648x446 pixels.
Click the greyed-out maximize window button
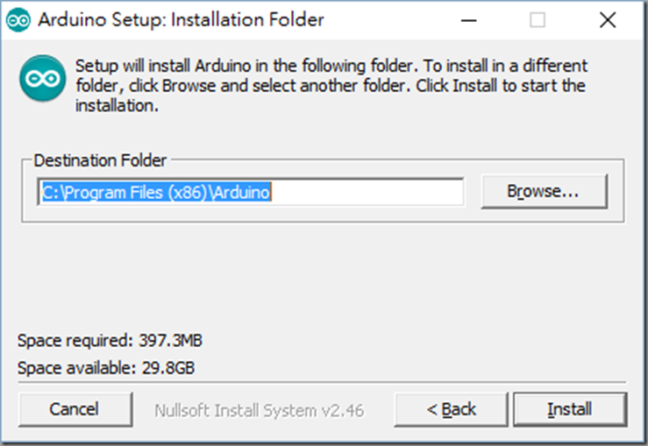pyautogui.click(x=538, y=20)
